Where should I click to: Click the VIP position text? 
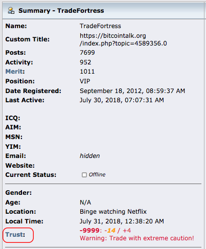[85, 81]
